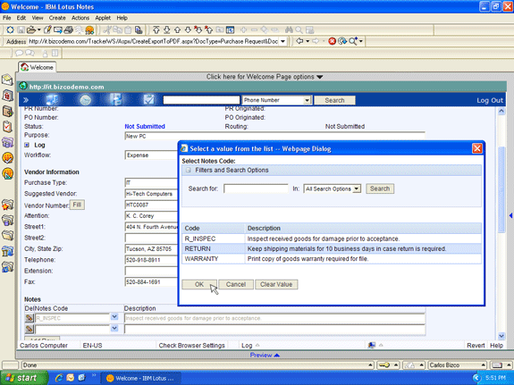514x385 pixels.
Task: Click Welcome - IBM Lotus taskbar button
Action: coord(141,378)
